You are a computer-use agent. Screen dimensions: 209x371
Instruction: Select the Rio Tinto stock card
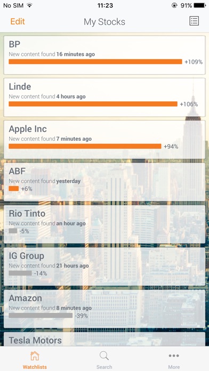pyautogui.click(x=104, y=224)
